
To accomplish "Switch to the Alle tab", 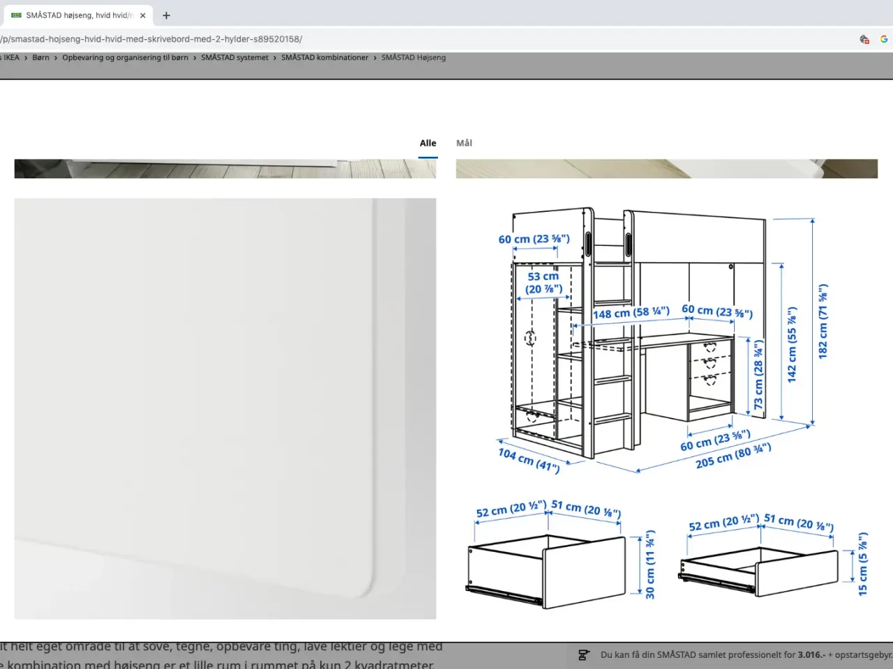I will (x=428, y=143).
